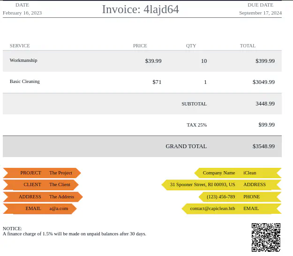The width and height of the screenshot is (293, 256).
Task: Click the 31 Spooner Street address tag
Action: (x=203, y=185)
